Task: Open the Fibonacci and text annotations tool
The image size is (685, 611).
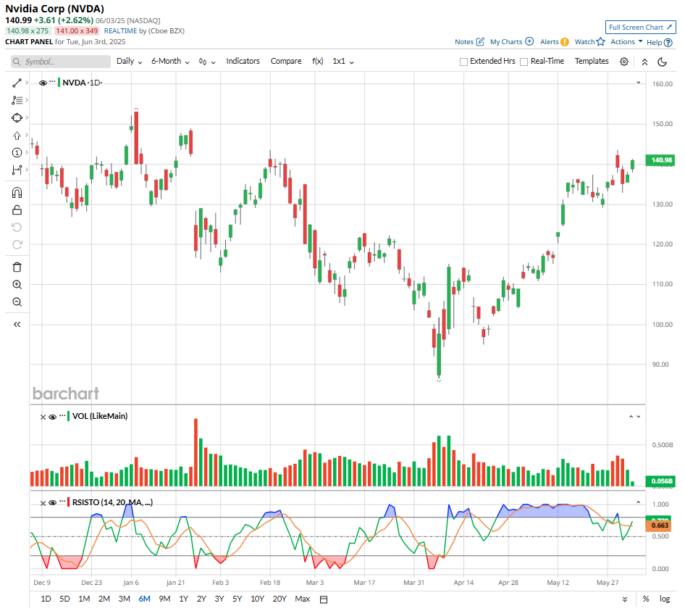Action: [x=17, y=100]
